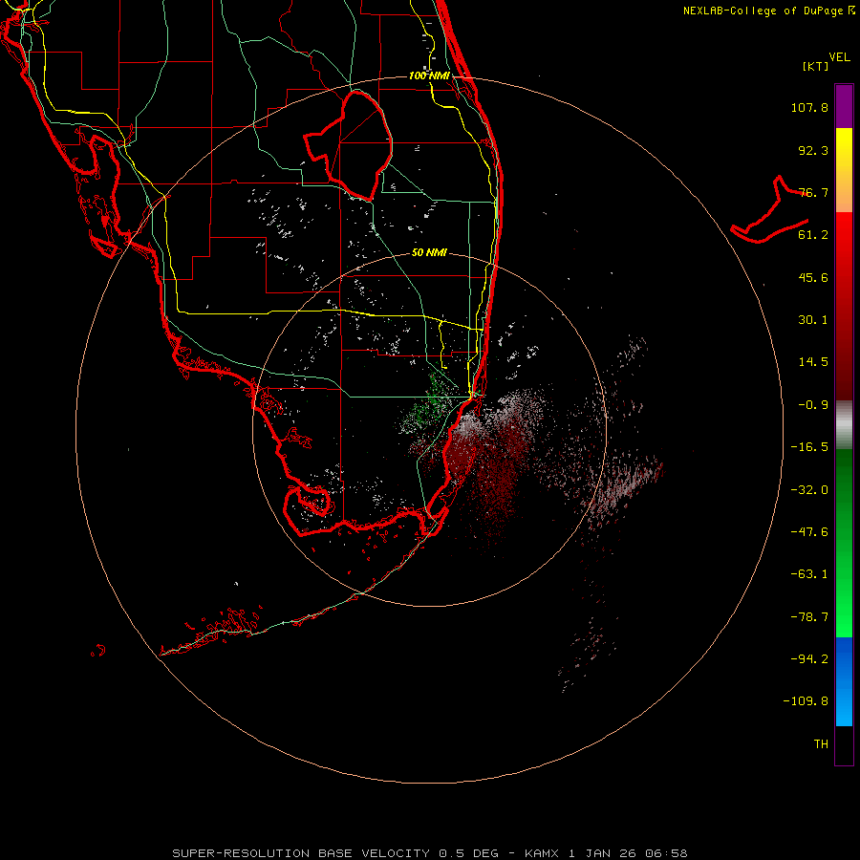860x860 pixels.
Task: Click the NEXLAB-College of DuPage header text
Action: tap(768, 11)
